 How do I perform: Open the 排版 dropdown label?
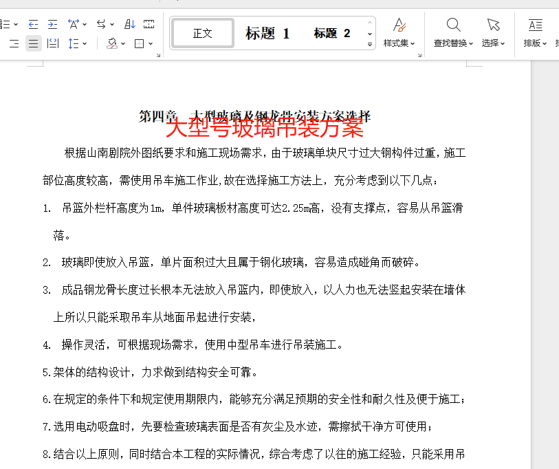(535, 43)
